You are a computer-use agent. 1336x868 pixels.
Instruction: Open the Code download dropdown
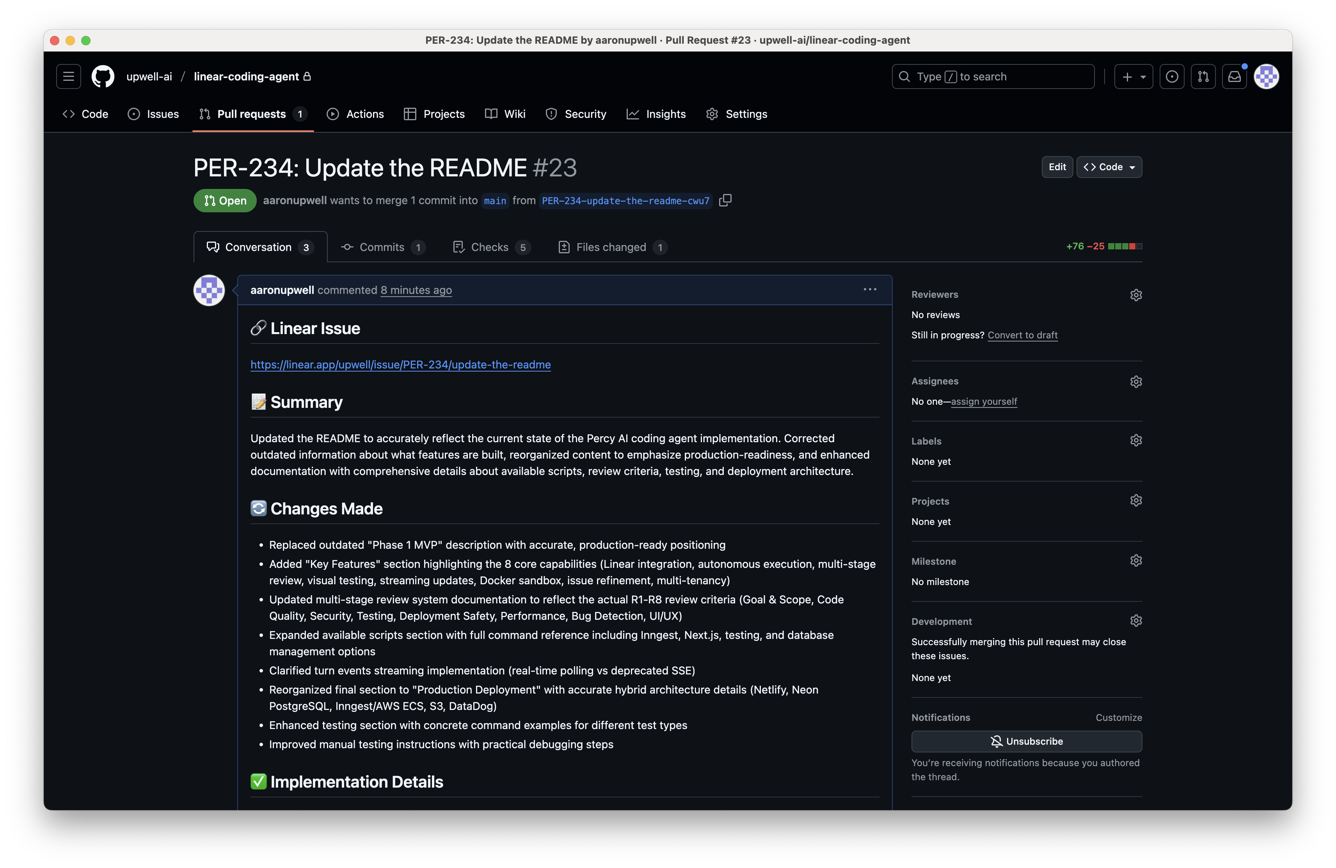point(1109,167)
